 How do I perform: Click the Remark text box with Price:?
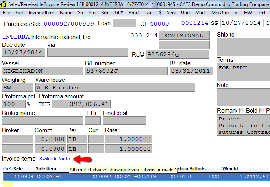coord(243,125)
